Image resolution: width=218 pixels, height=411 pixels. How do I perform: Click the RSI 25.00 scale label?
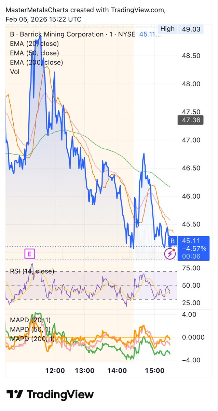[x=191, y=302]
